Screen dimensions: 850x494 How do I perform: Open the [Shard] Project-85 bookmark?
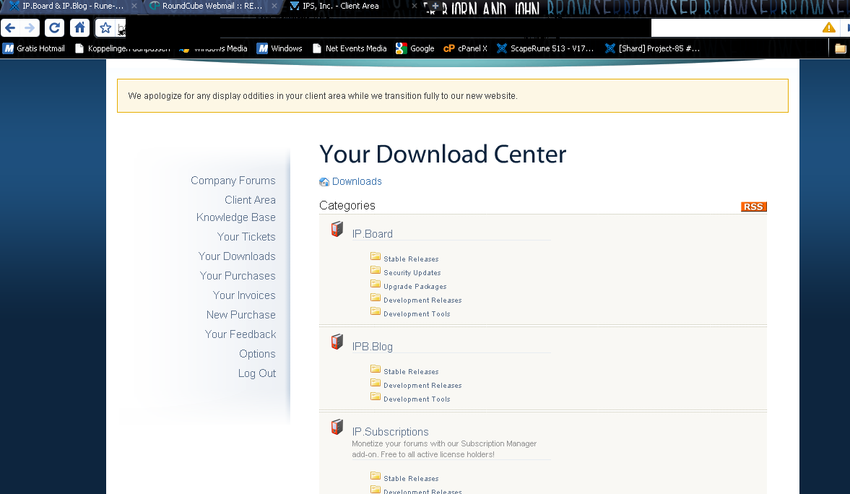pos(653,48)
